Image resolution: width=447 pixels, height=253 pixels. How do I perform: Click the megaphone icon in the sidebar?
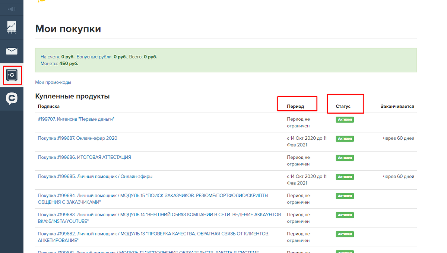[x=12, y=9]
